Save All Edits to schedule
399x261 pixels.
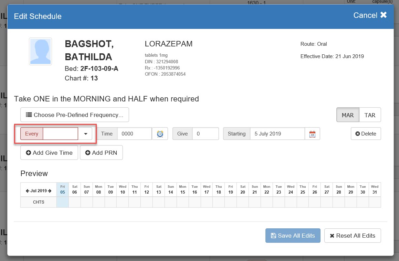point(293,236)
